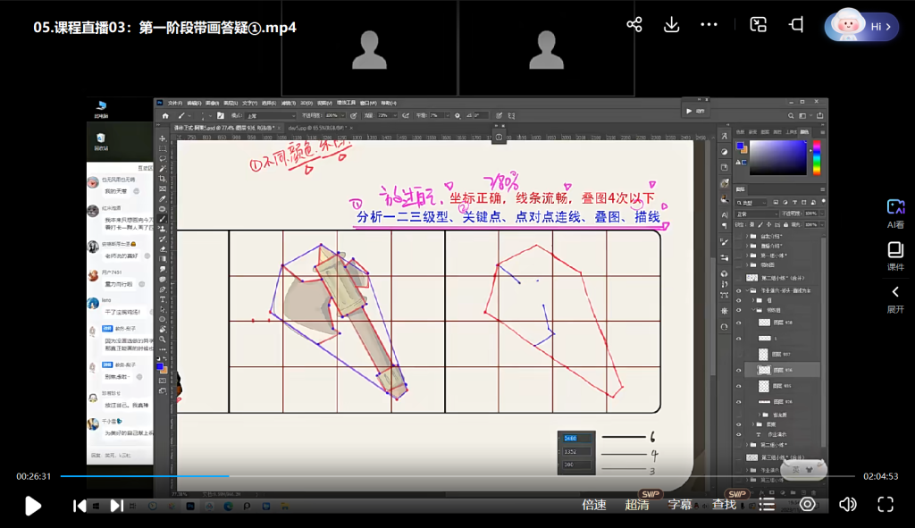Open the 倍速 playback speed menu

click(594, 505)
